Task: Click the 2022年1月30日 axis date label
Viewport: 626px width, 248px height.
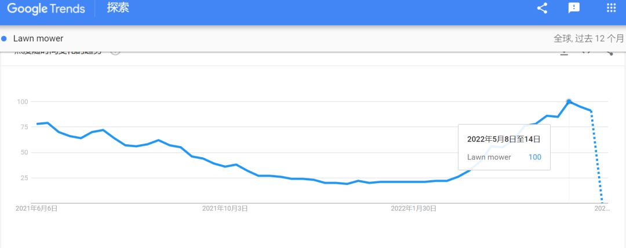Action: pyautogui.click(x=414, y=209)
